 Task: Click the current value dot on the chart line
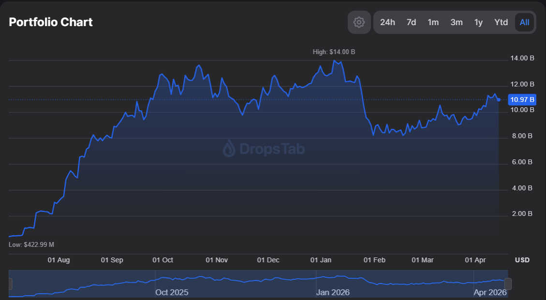click(498, 100)
